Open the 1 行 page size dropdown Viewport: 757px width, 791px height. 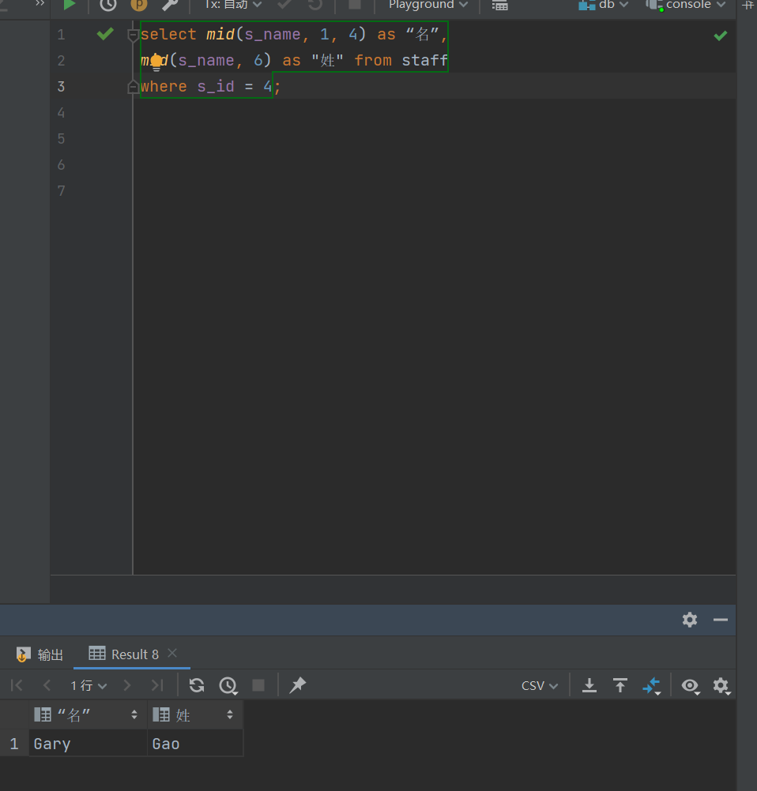[89, 685]
